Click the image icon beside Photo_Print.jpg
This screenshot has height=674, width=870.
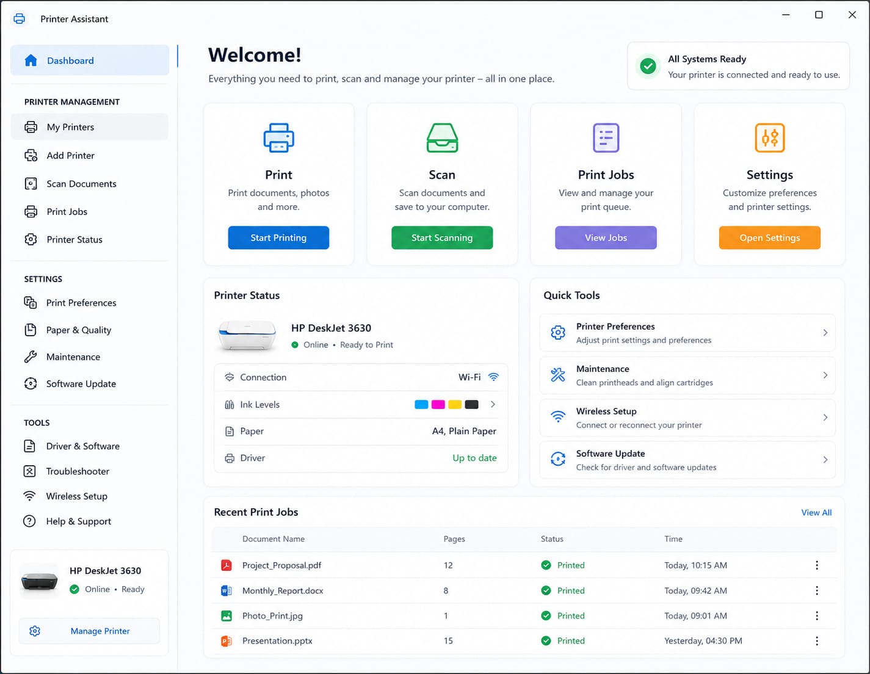[227, 616]
